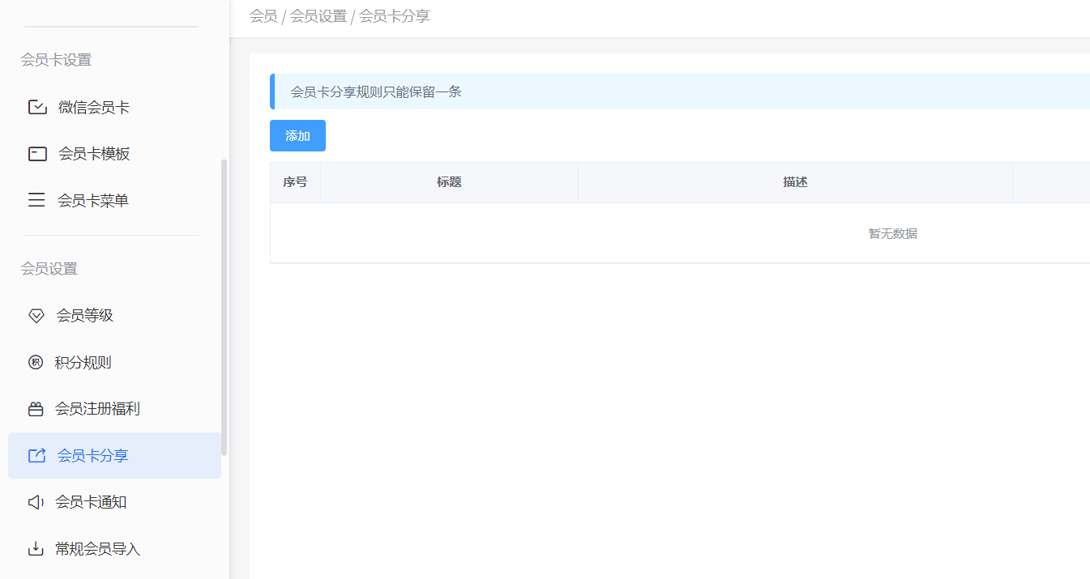
Task: Click the 会员设置 breadcrumb link
Action: [318, 16]
